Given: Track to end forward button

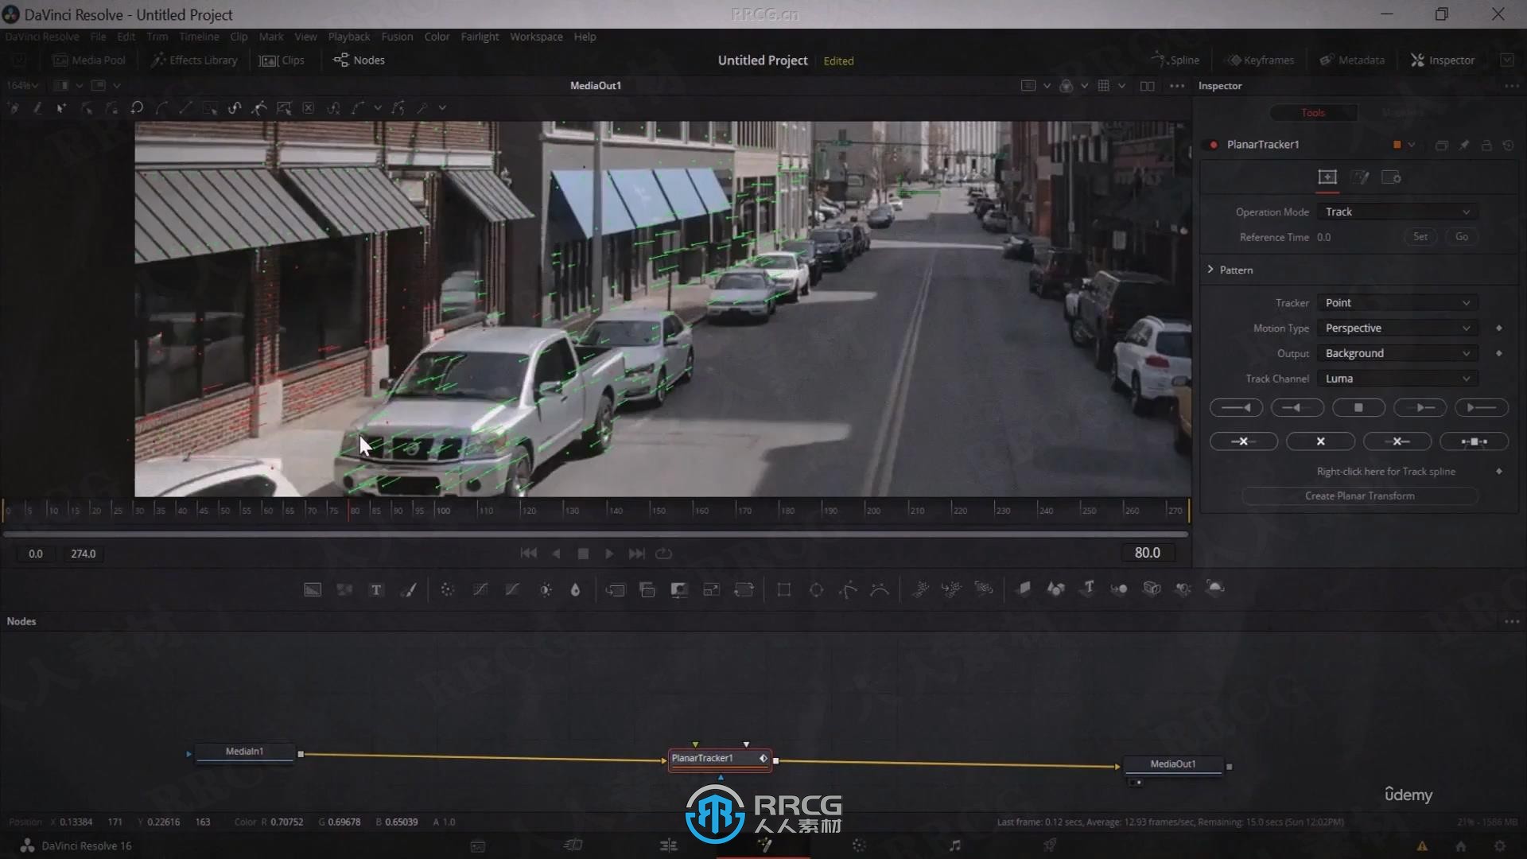Looking at the screenshot, I should pos(1481,408).
